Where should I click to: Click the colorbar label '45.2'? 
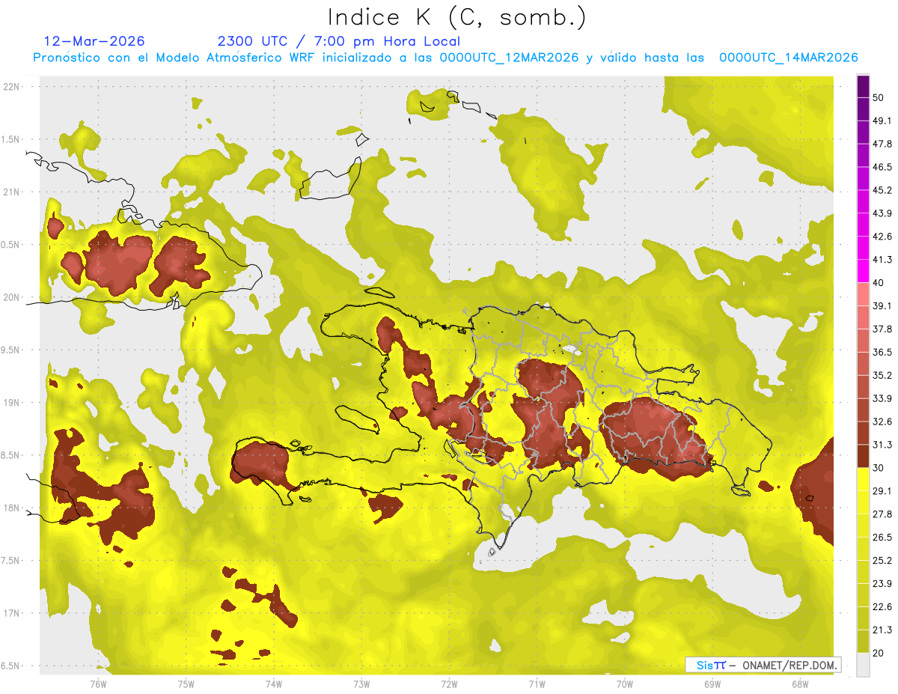point(882,190)
